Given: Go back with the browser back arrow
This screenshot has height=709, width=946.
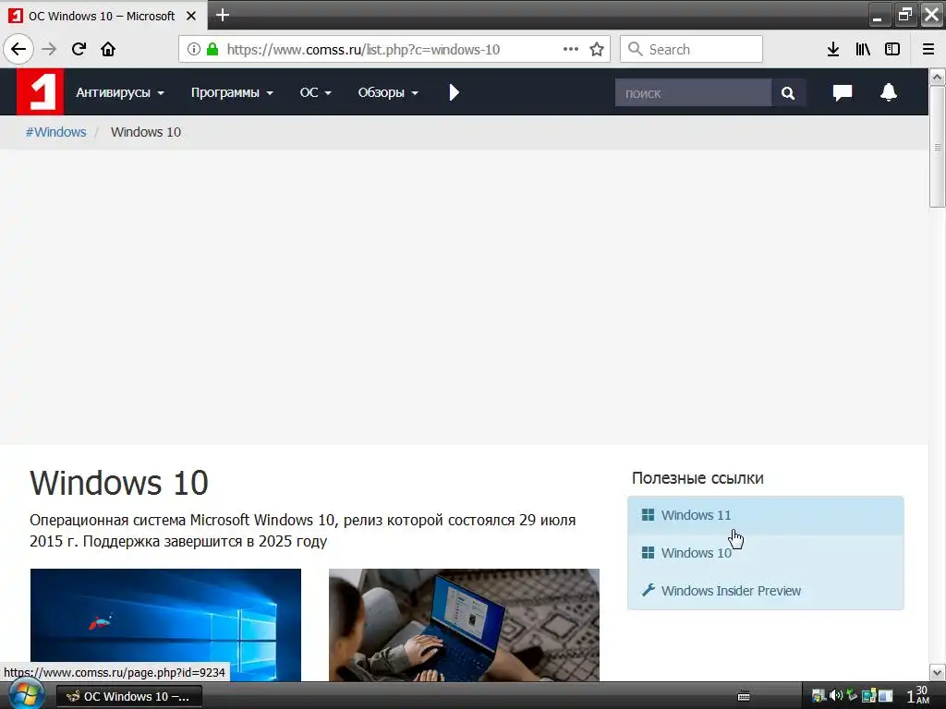Looking at the screenshot, I should (18, 49).
